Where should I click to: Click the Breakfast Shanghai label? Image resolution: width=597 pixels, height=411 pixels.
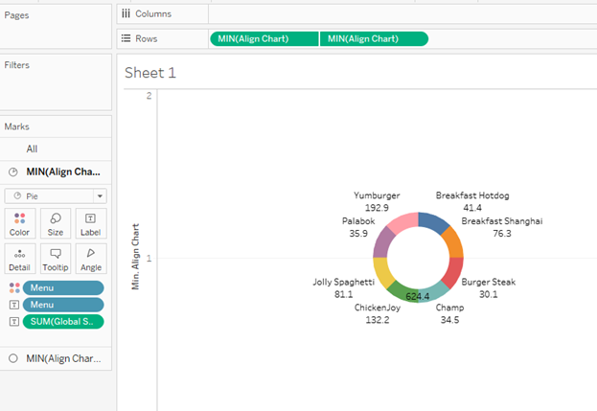[502, 221]
